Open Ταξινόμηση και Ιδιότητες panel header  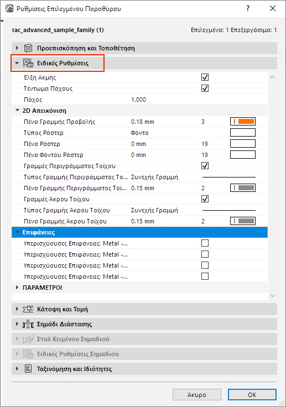[x=144, y=369]
